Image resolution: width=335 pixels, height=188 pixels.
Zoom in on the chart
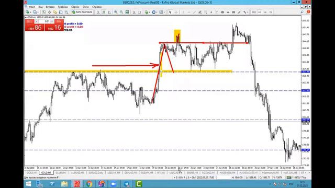pyautogui.click(x=116, y=12)
